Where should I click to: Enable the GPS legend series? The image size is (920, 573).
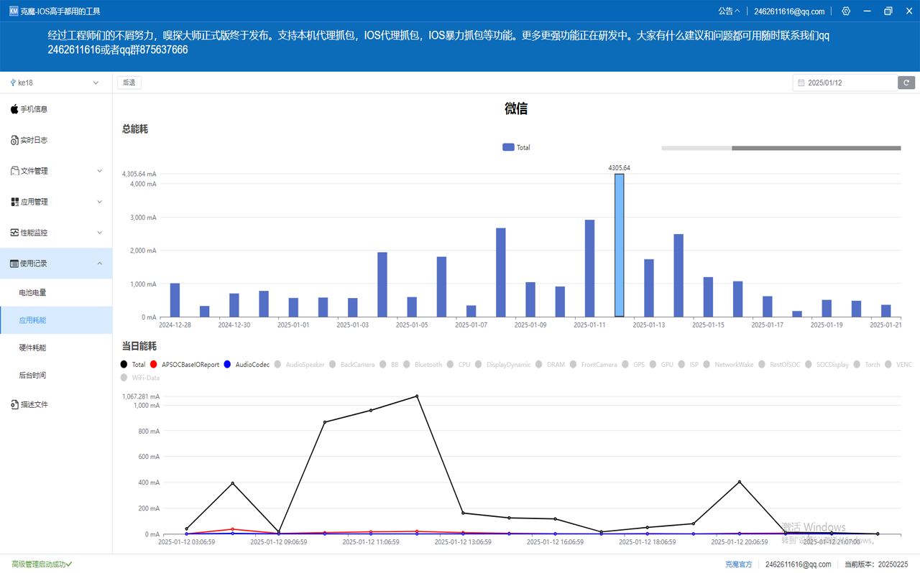(x=633, y=365)
